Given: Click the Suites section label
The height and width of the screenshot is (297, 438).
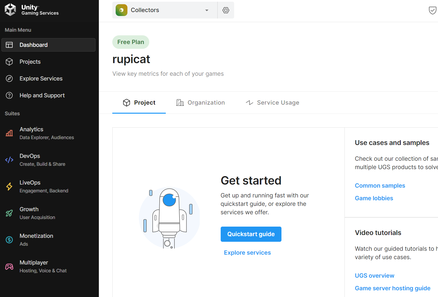Looking at the screenshot, I should (12, 114).
